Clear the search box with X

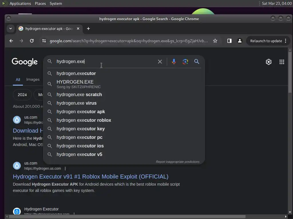pyautogui.click(x=160, y=62)
